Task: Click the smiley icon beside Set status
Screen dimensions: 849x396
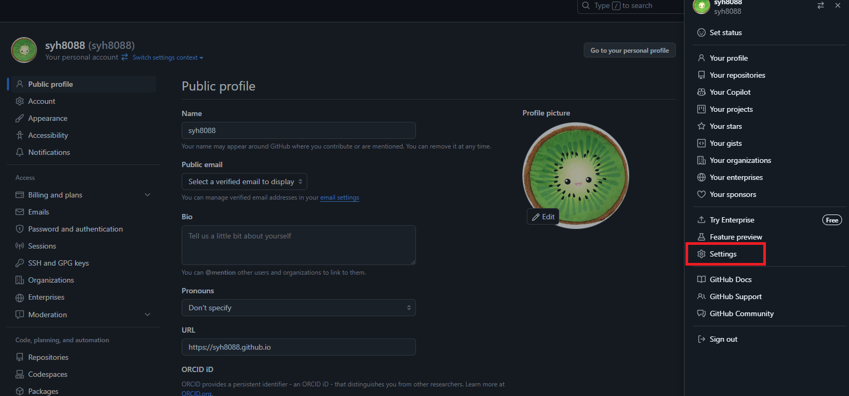Action: click(701, 32)
